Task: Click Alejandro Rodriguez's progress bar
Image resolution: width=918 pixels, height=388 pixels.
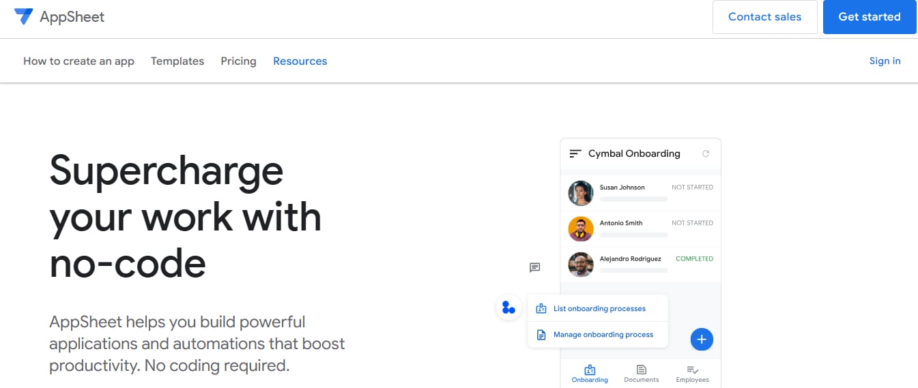Action: pos(633,271)
